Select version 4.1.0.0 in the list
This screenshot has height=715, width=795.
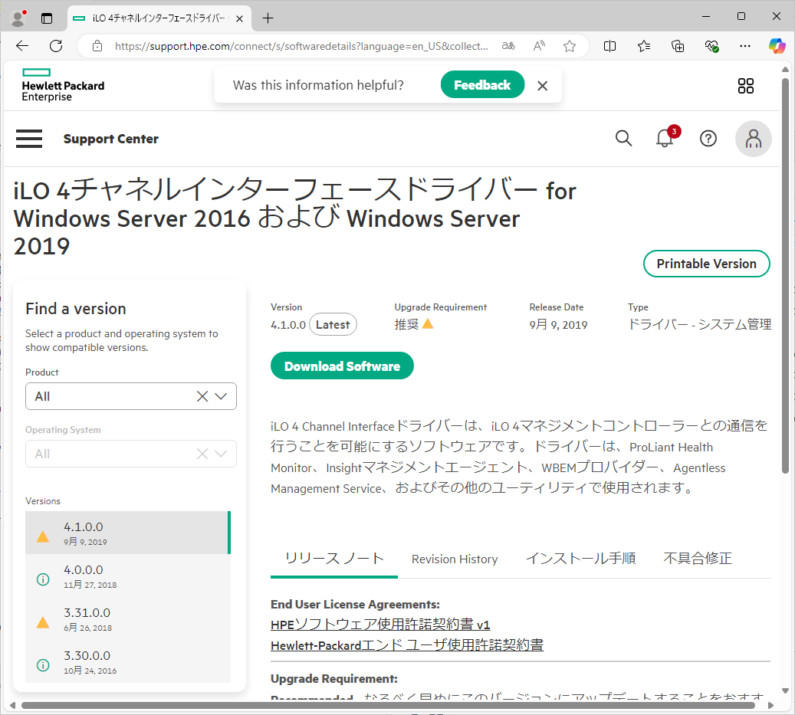pos(128,533)
